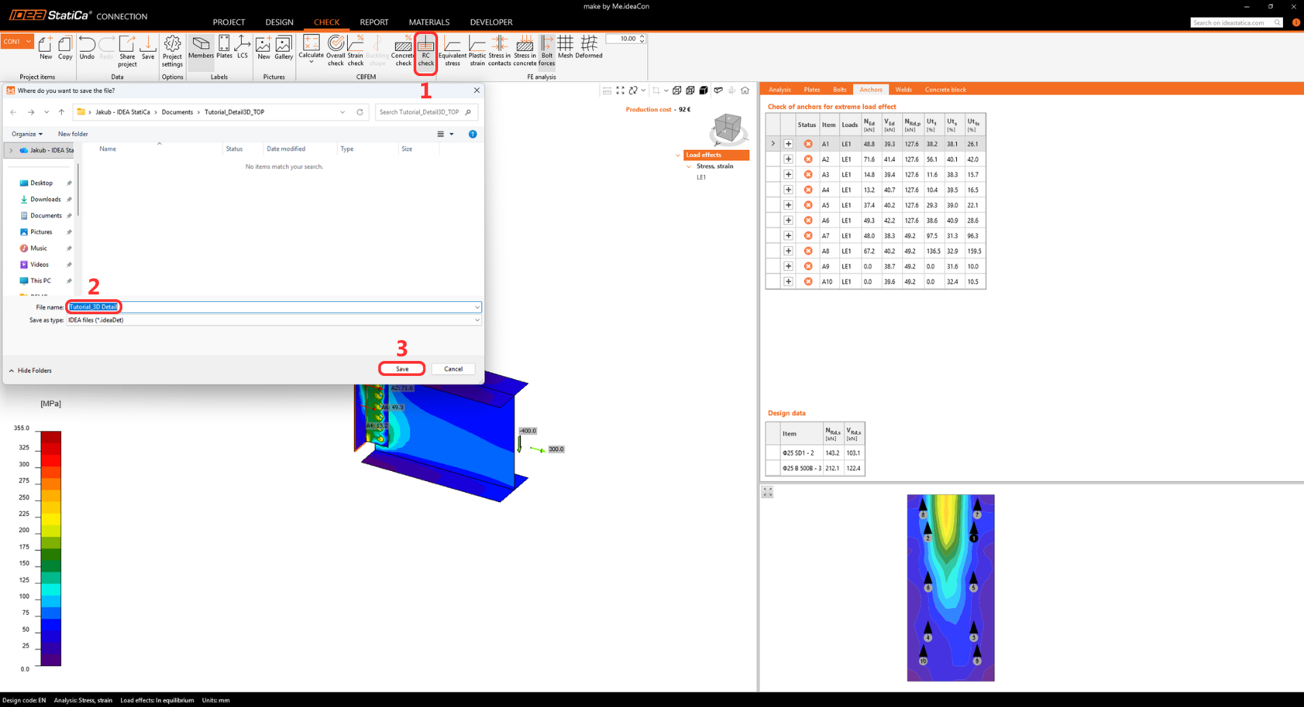Open the picture Gallery
The image size is (1304, 707).
284,48
